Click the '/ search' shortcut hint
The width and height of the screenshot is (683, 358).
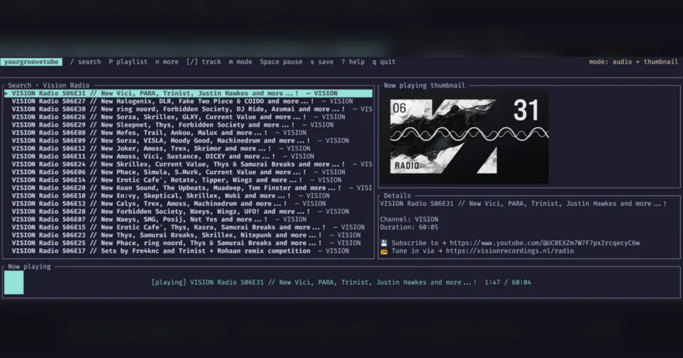pyautogui.click(x=85, y=62)
